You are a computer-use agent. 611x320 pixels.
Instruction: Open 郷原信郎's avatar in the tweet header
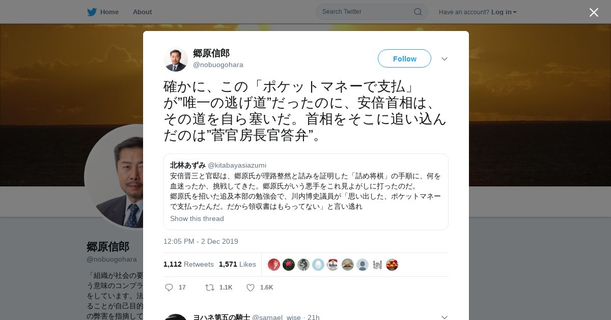(x=176, y=59)
